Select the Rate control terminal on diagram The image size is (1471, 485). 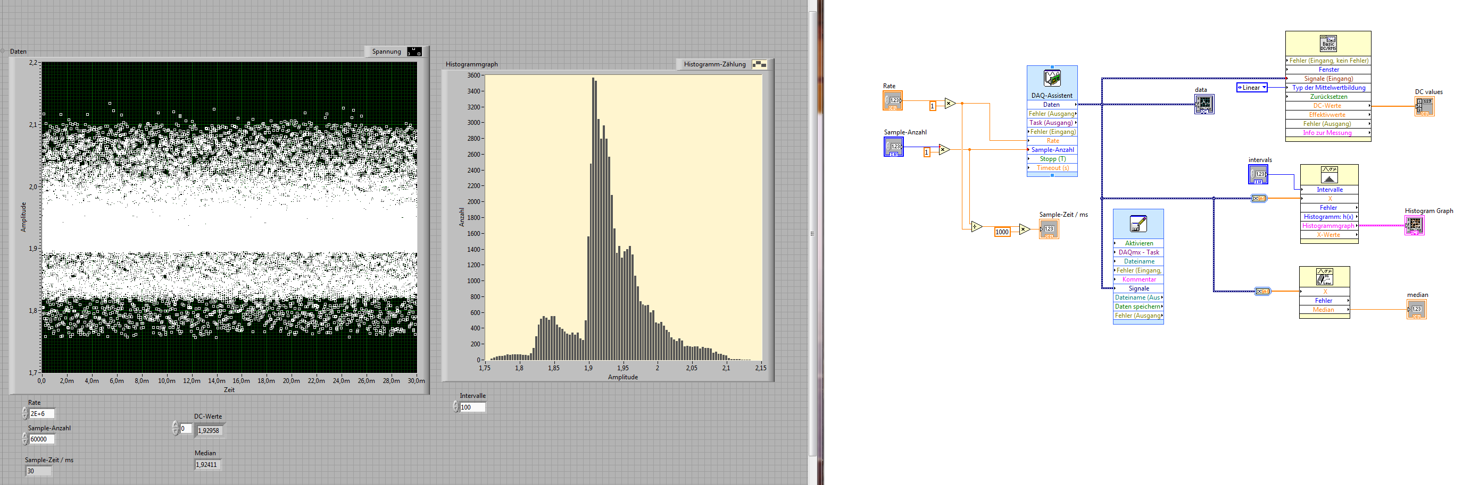893,101
